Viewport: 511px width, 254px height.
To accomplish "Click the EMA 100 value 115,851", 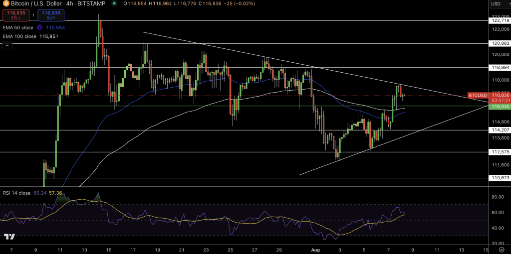I will (49, 36).
